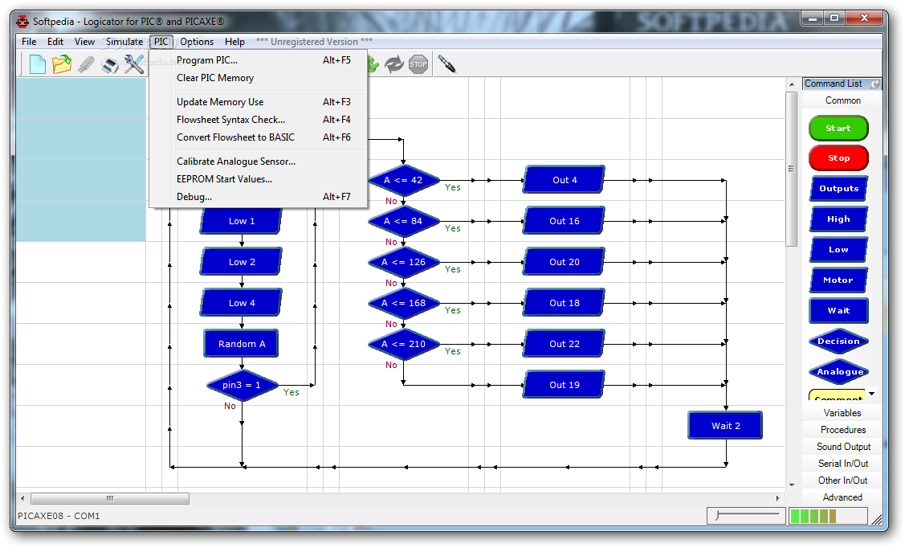Click the vertical scrollbar down arrow
Image resolution: width=905 pixels, height=548 pixels.
pyautogui.click(x=791, y=485)
